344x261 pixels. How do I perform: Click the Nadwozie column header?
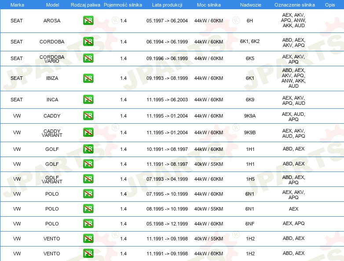point(251,5)
